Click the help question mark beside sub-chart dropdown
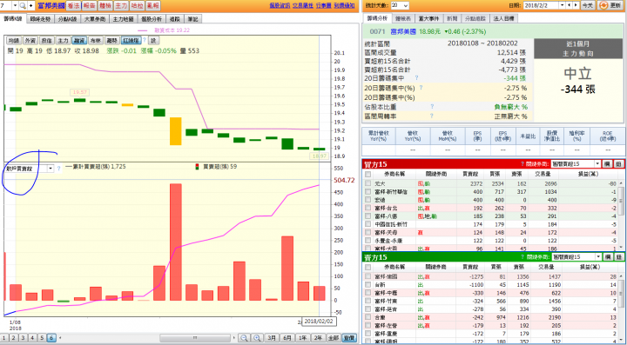The height and width of the screenshot is (345, 627). 59,169
